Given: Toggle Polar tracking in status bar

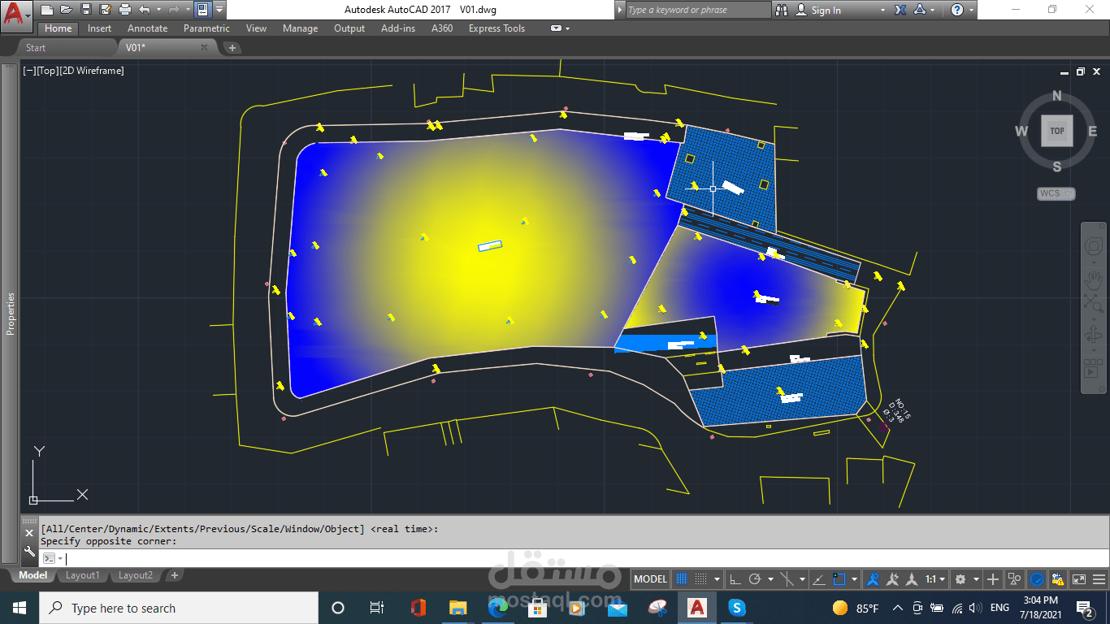Looking at the screenshot, I should [755, 579].
